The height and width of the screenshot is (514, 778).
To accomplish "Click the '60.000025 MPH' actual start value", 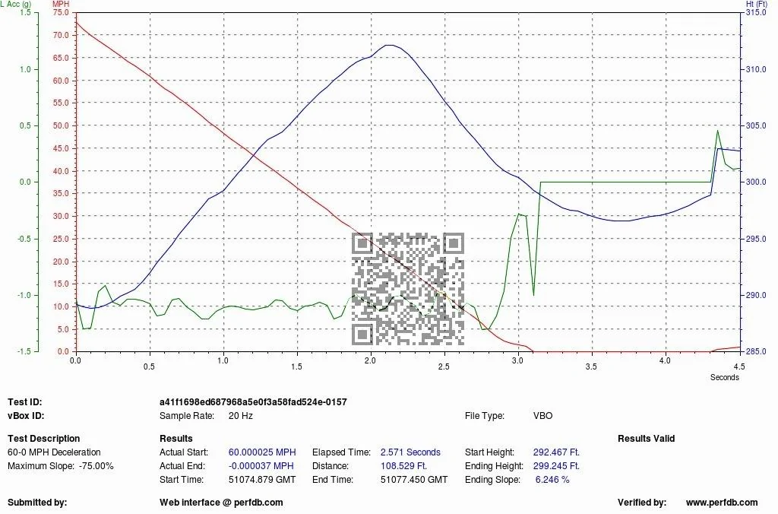I will pyautogui.click(x=262, y=452).
